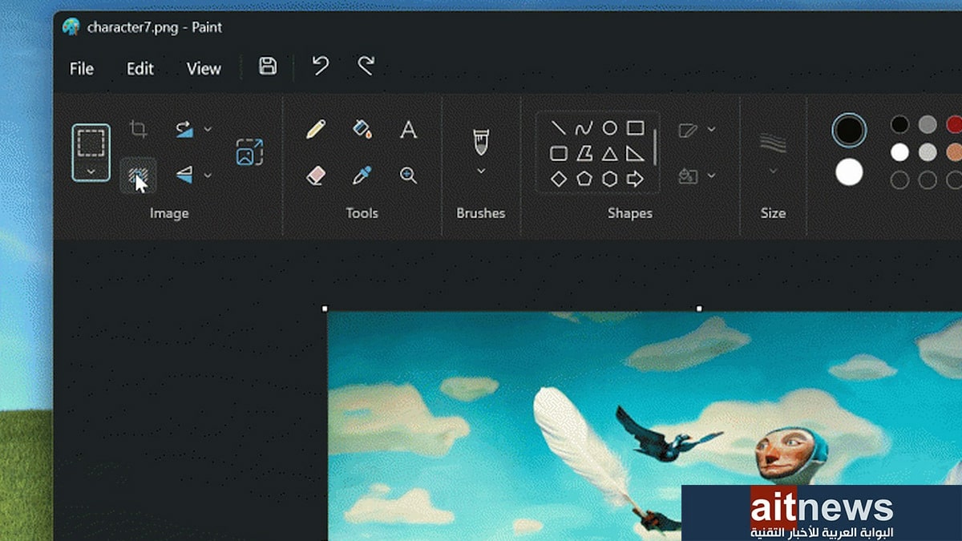Image resolution: width=962 pixels, height=541 pixels.
Task: Select the Fill bucket tool
Action: pos(362,129)
